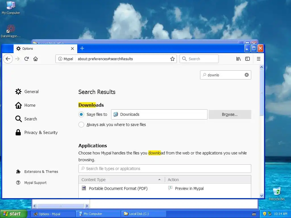Image resolution: width=291 pixels, height=218 pixels.
Task: Show sidebars toolbar icon
Action: (x=248, y=59)
